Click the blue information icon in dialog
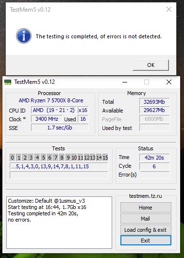This screenshot has height=258, width=184. pos(24,36)
